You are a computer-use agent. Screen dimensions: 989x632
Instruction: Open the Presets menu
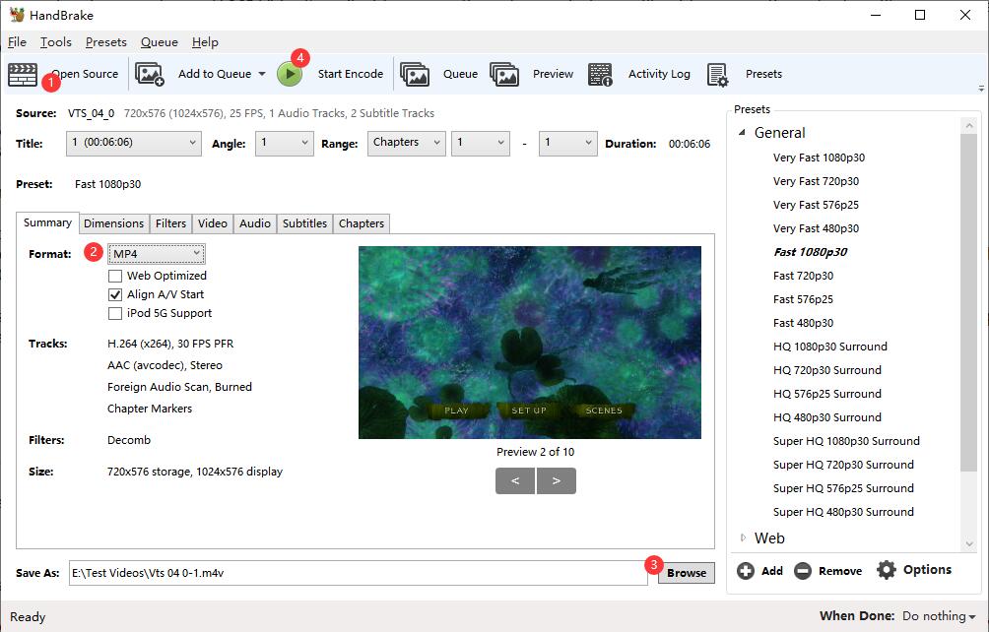tap(106, 42)
